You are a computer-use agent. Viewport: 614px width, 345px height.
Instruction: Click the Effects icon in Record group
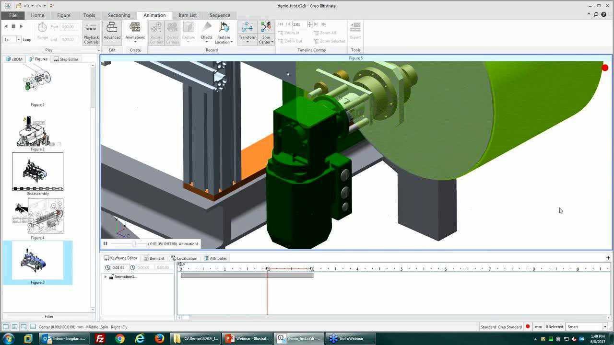tap(206, 31)
